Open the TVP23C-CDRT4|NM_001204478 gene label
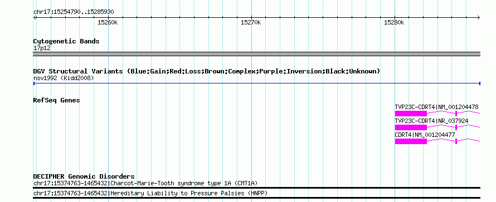 [436, 107]
